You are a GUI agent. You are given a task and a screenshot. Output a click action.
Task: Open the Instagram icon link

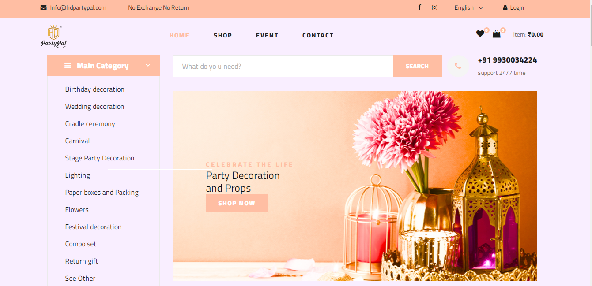434,7
